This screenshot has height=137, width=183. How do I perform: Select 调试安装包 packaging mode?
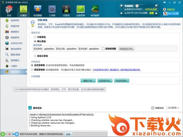coord(32,70)
